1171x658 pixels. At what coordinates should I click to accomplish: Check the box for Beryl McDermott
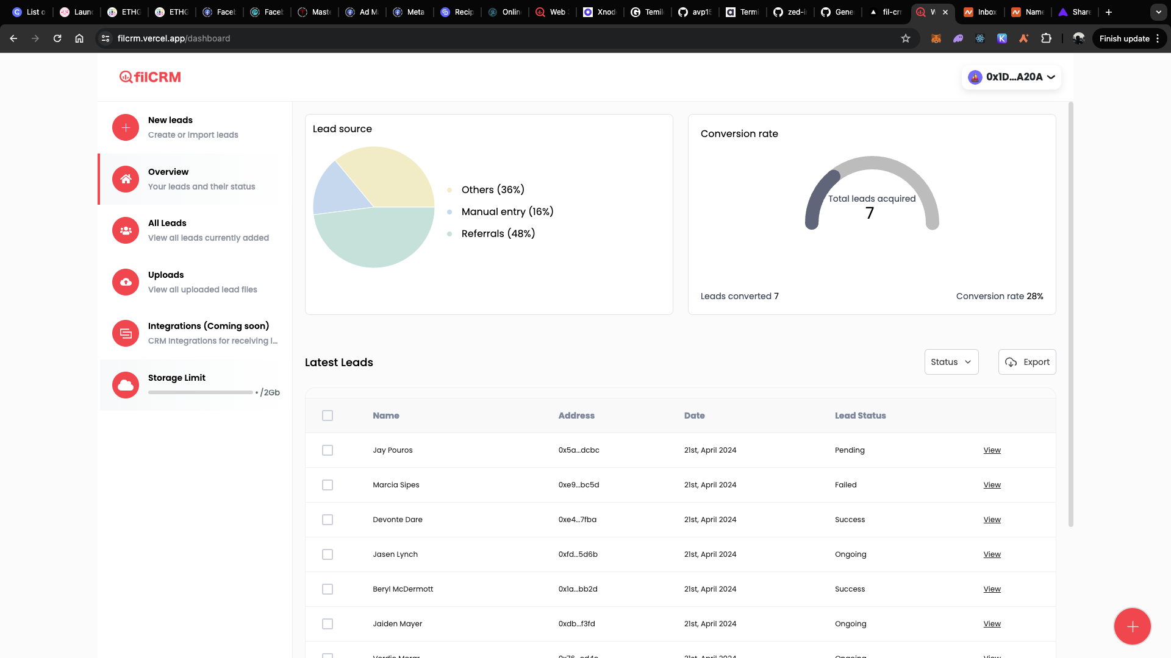328,589
